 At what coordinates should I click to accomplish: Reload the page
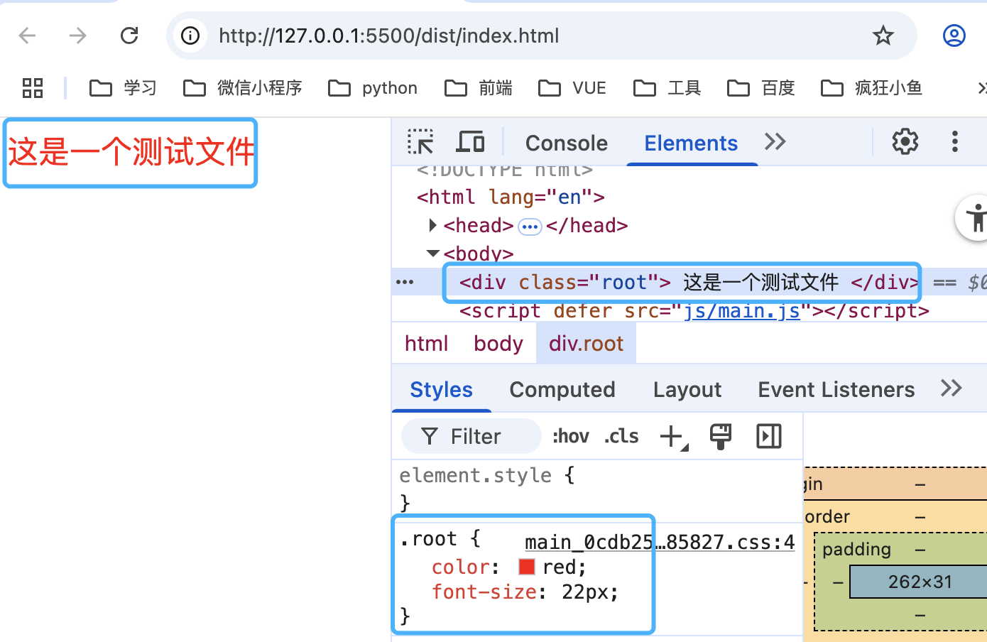click(x=129, y=36)
